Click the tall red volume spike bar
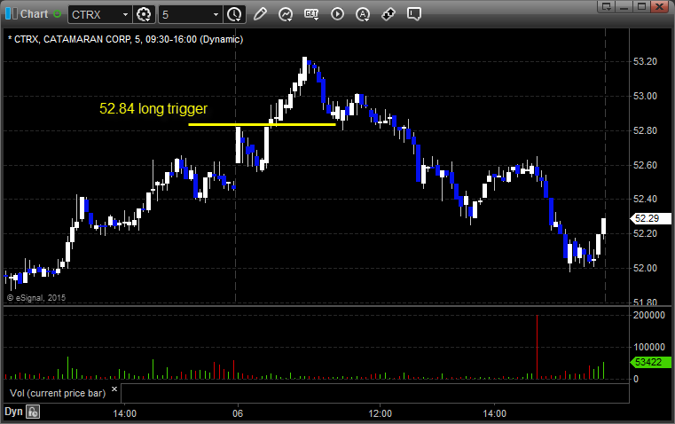Viewport: 675px width, 424px height. (x=537, y=347)
